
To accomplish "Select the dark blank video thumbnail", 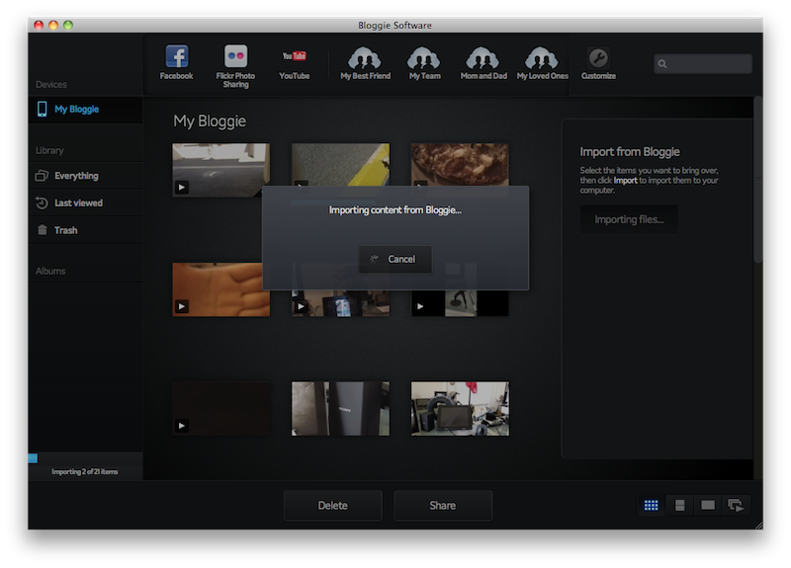I will click(220, 408).
